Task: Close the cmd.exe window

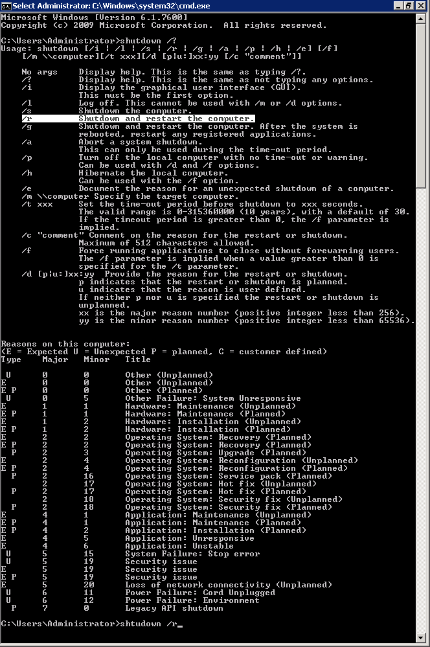Action: tap(420, 5)
